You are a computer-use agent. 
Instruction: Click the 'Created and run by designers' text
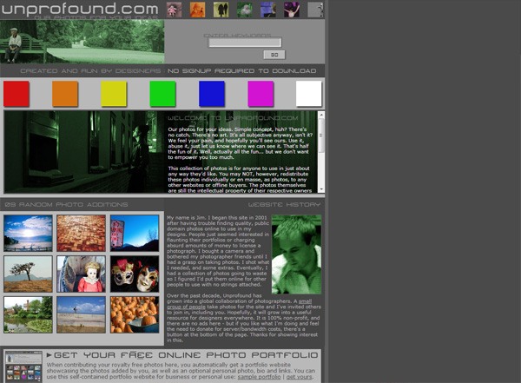pos(90,71)
